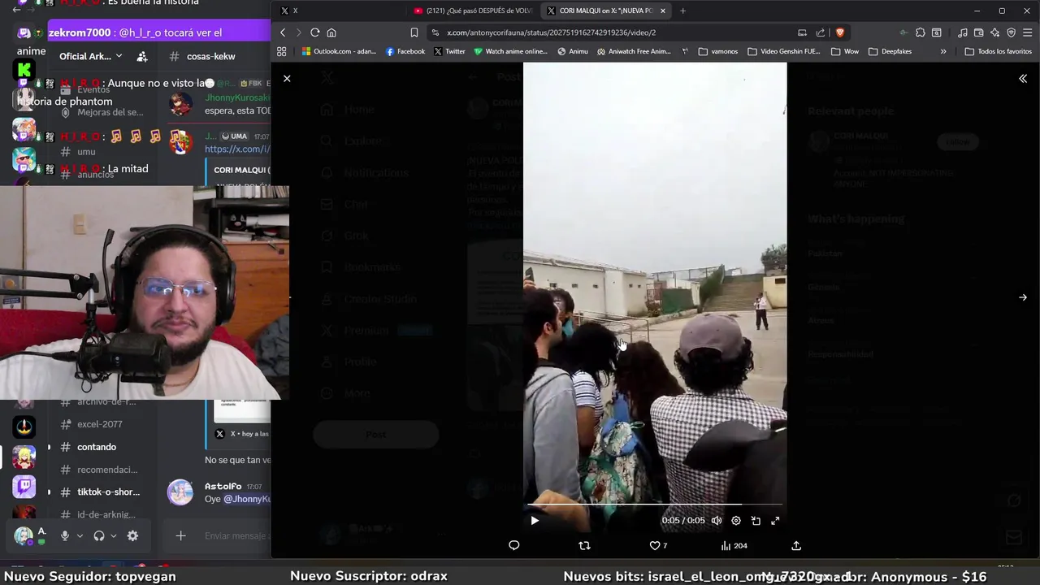The image size is (1040, 585).
Task: View post analytics showing 204
Action: click(734, 545)
